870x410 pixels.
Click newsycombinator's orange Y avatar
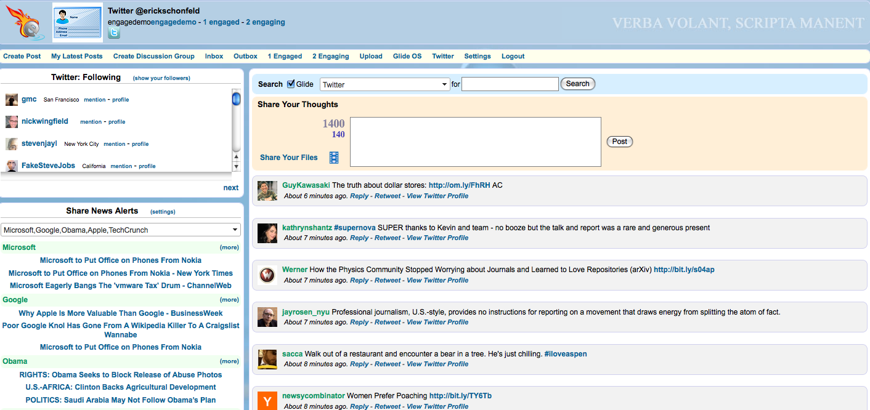point(267,400)
